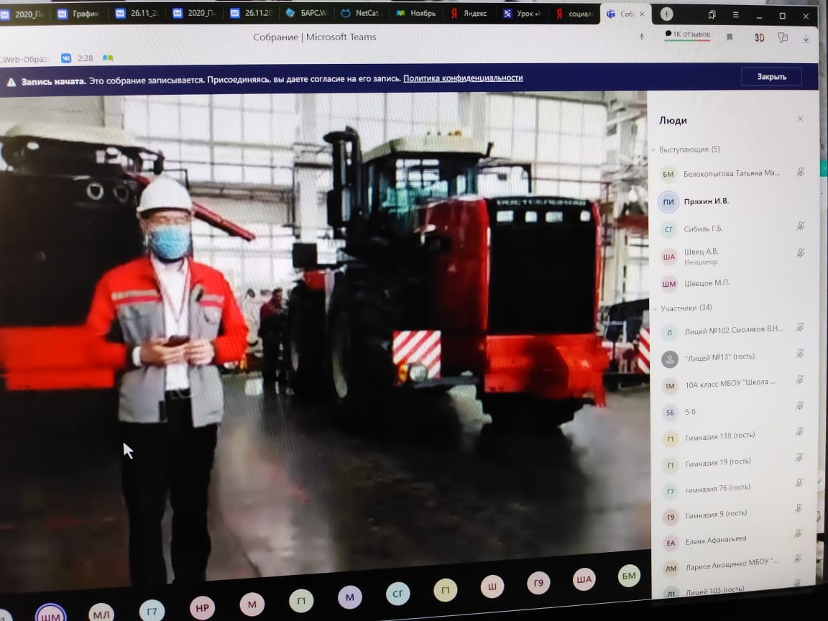Click the Закрыть button in recording banner
Image resolution: width=828 pixels, height=621 pixels.
(x=771, y=77)
